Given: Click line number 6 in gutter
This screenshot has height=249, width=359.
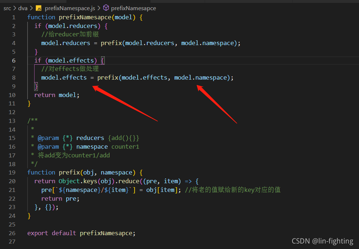Looking at the screenshot, I should 14,60.
